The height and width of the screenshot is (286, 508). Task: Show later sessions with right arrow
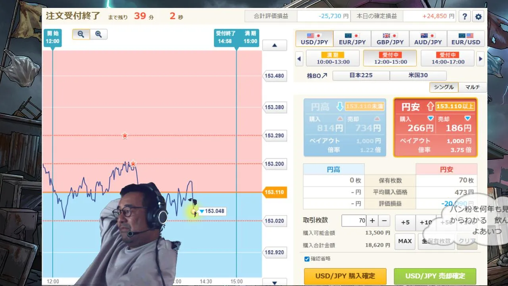pyautogui.click(x=481, y=59)
